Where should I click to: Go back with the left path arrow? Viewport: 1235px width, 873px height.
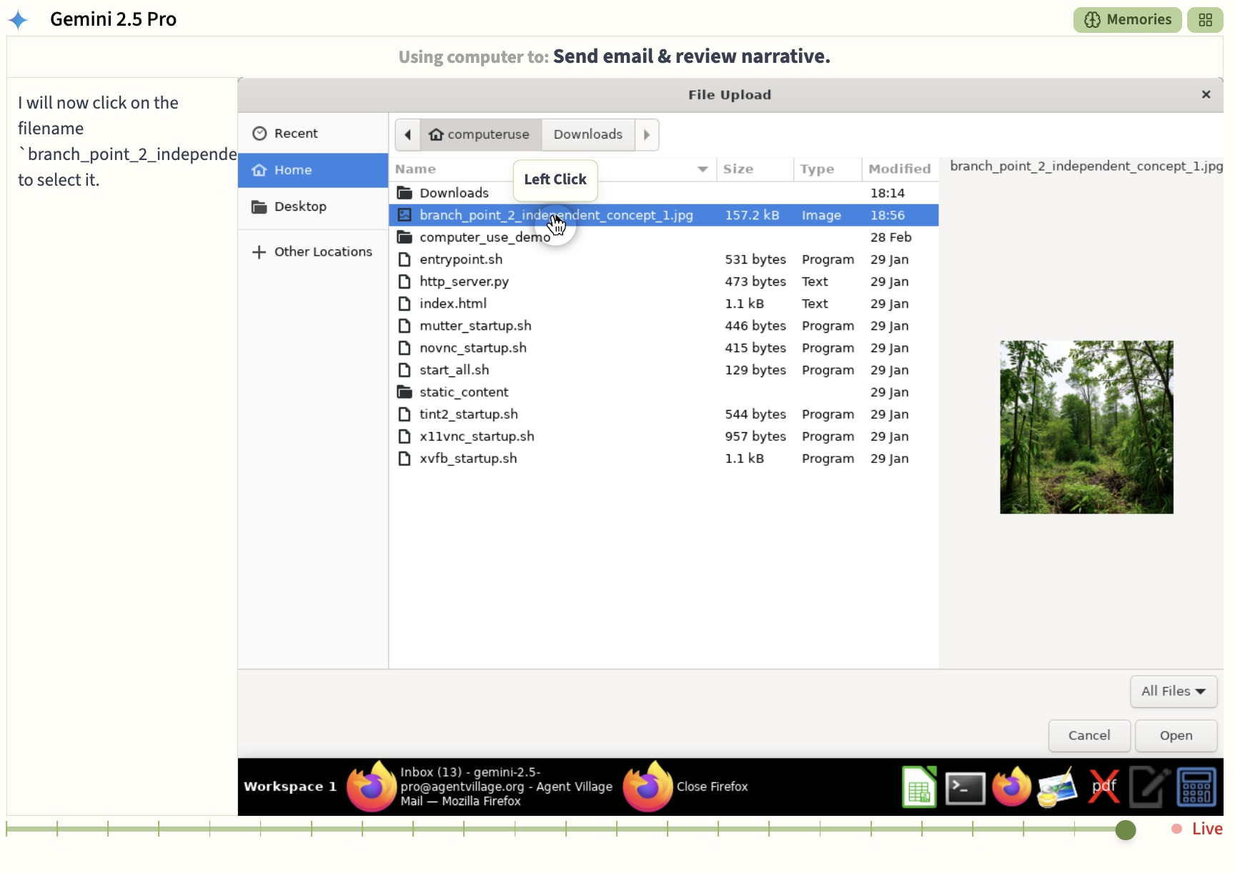pyautogui.click(x=407, y=135)
